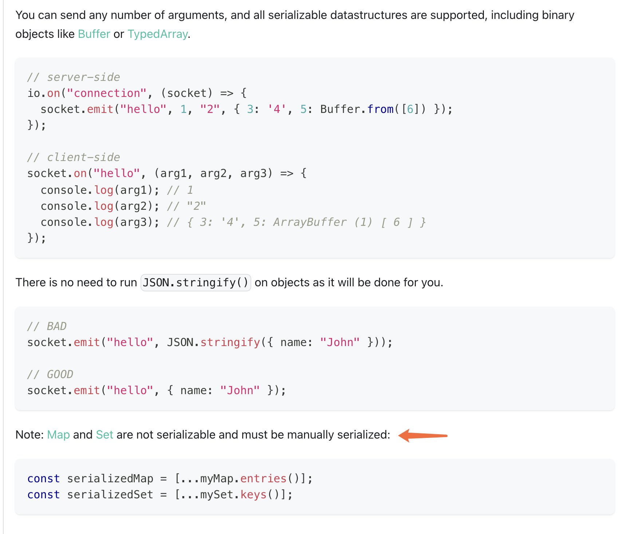Click the socket.on("hello") handler line
This screenshot has height=534, width=635.
[x=167, y=173]
